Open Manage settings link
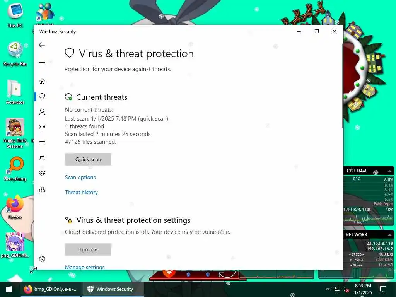This screenshot has height=297, width=396. coord(85,267)
